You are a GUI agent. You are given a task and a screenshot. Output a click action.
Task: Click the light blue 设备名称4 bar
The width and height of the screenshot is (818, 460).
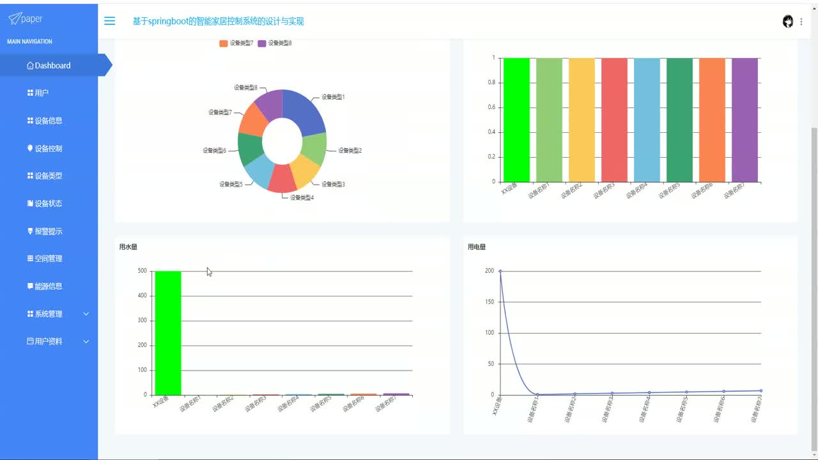click(647, 120)
